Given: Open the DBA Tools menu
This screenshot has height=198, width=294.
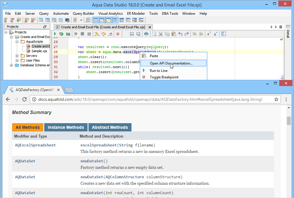Looking at the screenshot, I should coord(170,14).
